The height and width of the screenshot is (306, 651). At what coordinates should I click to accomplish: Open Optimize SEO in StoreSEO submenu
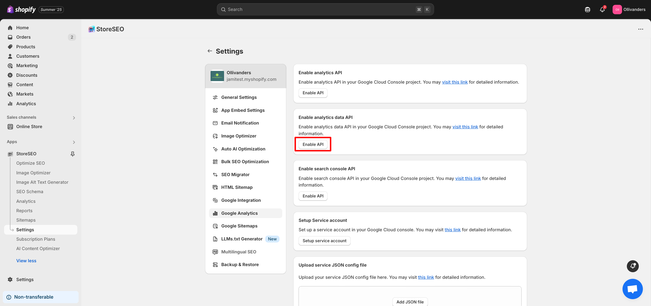coord(31,163)
